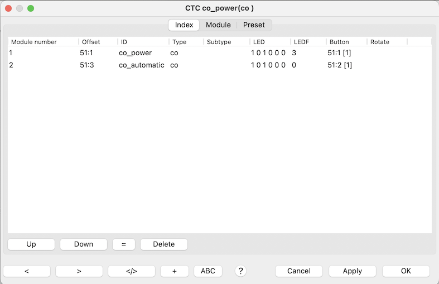Select the co_automatic row
The width and height of the screenshot is (439, 284).
tap(141, 65)
